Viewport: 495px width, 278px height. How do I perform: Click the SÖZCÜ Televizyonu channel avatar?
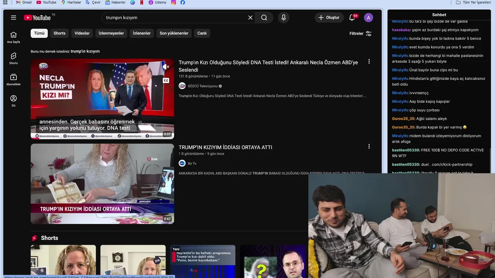pyautogui.click(x=182, y=86)
